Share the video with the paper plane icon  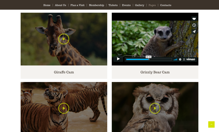(x=194, y=31)
